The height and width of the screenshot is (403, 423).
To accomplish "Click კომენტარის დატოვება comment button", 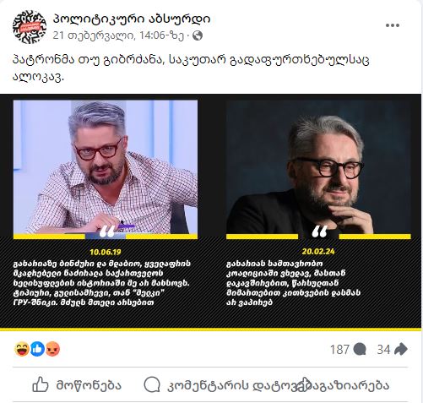I will tap(222, 385).
